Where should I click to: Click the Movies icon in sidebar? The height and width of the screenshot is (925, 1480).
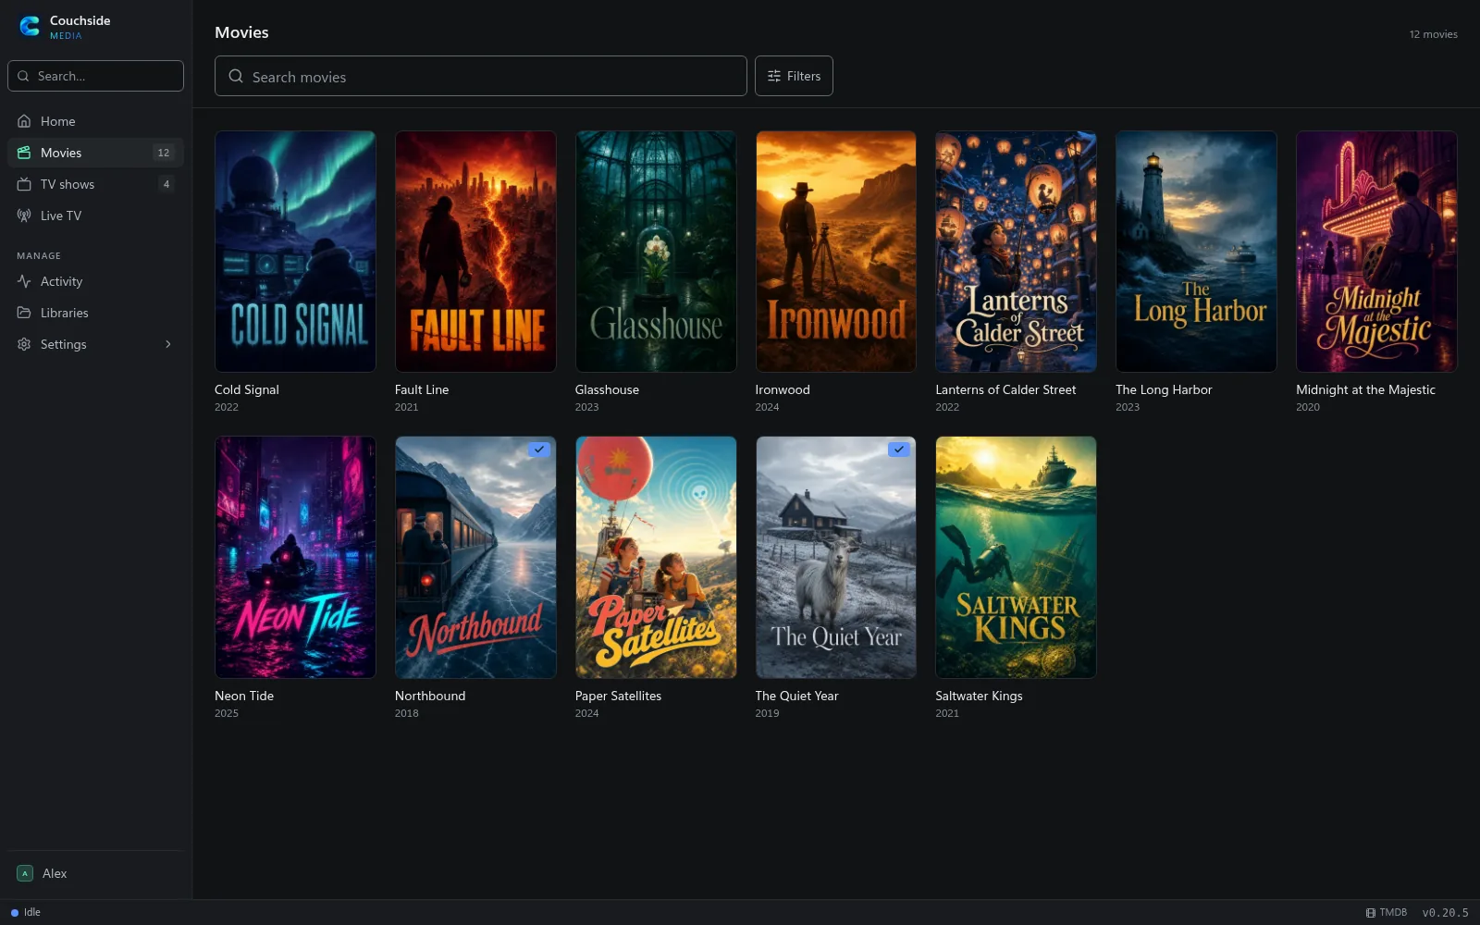coord(24,153)
